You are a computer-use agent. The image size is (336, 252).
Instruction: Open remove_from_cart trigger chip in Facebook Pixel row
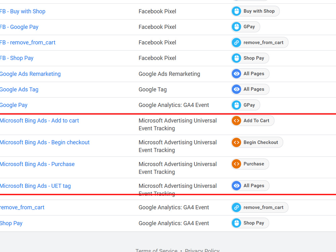[260, 42]
